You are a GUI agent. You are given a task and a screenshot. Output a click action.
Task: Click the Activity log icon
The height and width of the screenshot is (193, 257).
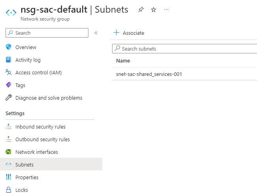pyautogui.click(x=8, y=60)
